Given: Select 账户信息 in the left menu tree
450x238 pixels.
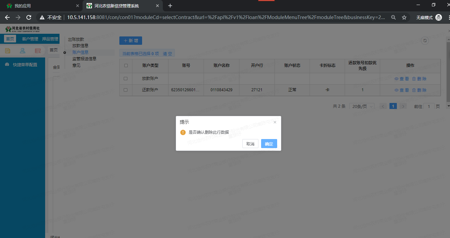Looking at the screenshot, I should pyautogui.click(x=80, y=52).
